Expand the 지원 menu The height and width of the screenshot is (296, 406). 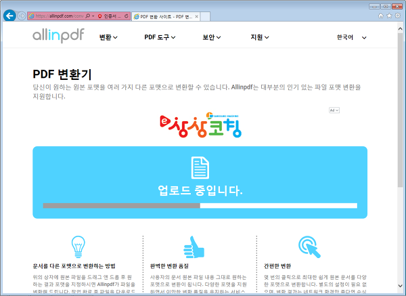click(x=260, y=37)
